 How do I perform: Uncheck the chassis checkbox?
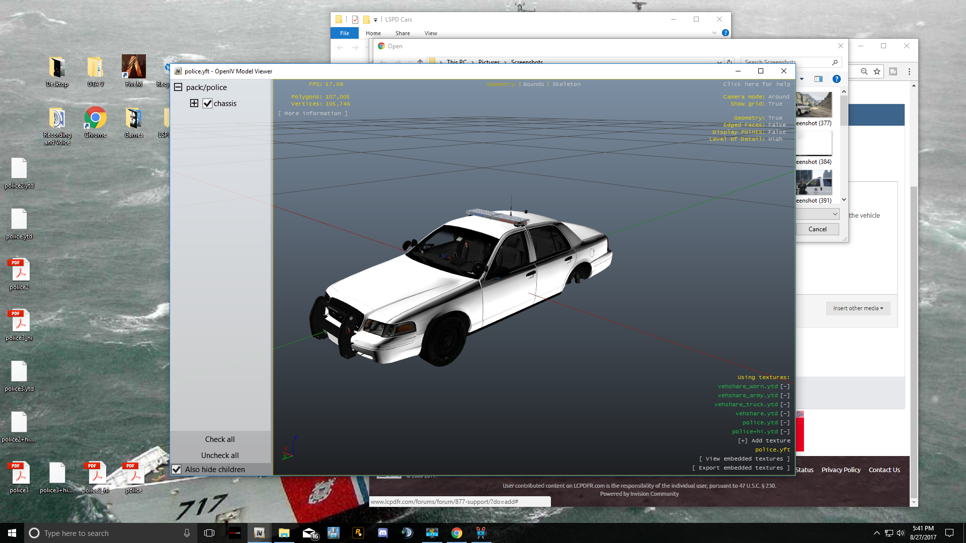tap(208, 104)
